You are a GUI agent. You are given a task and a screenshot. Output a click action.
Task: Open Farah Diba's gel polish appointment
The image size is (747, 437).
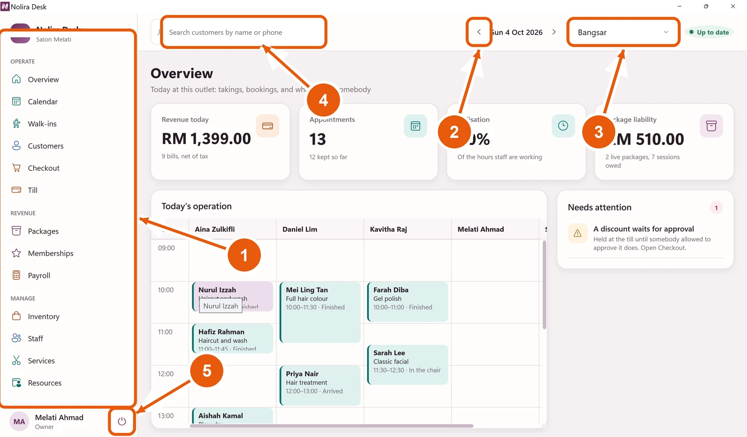click(x=408, y=302)
